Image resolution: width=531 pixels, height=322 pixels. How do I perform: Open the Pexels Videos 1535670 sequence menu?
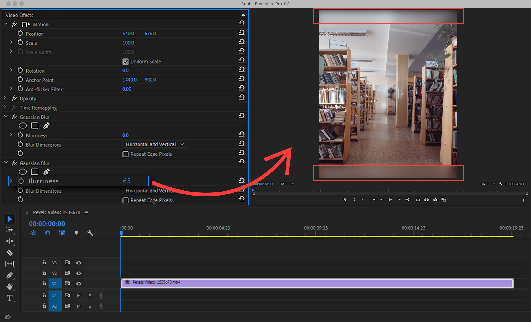click(x=86, y=213)
